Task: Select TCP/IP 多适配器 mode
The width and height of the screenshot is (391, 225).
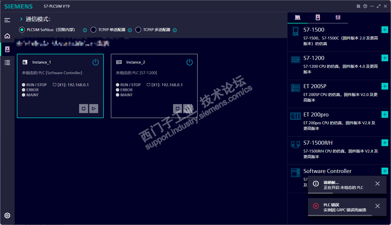Action: [x=138, y=30]
